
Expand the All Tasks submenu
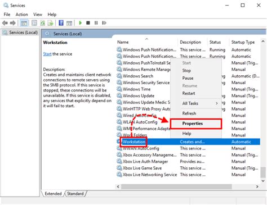196,103
